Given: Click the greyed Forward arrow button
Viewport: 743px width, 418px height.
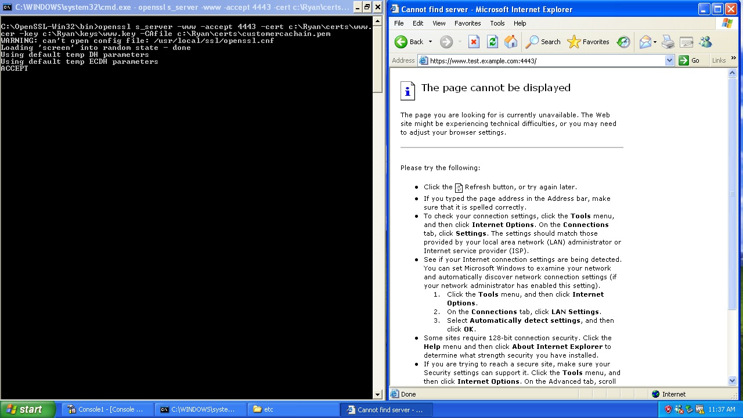Looking at the screenshot, I should 446,42.
